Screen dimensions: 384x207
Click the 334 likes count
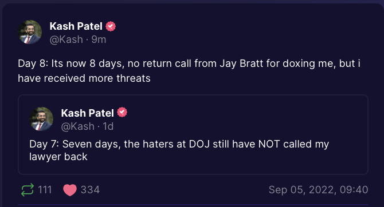[x=90, y=190]
